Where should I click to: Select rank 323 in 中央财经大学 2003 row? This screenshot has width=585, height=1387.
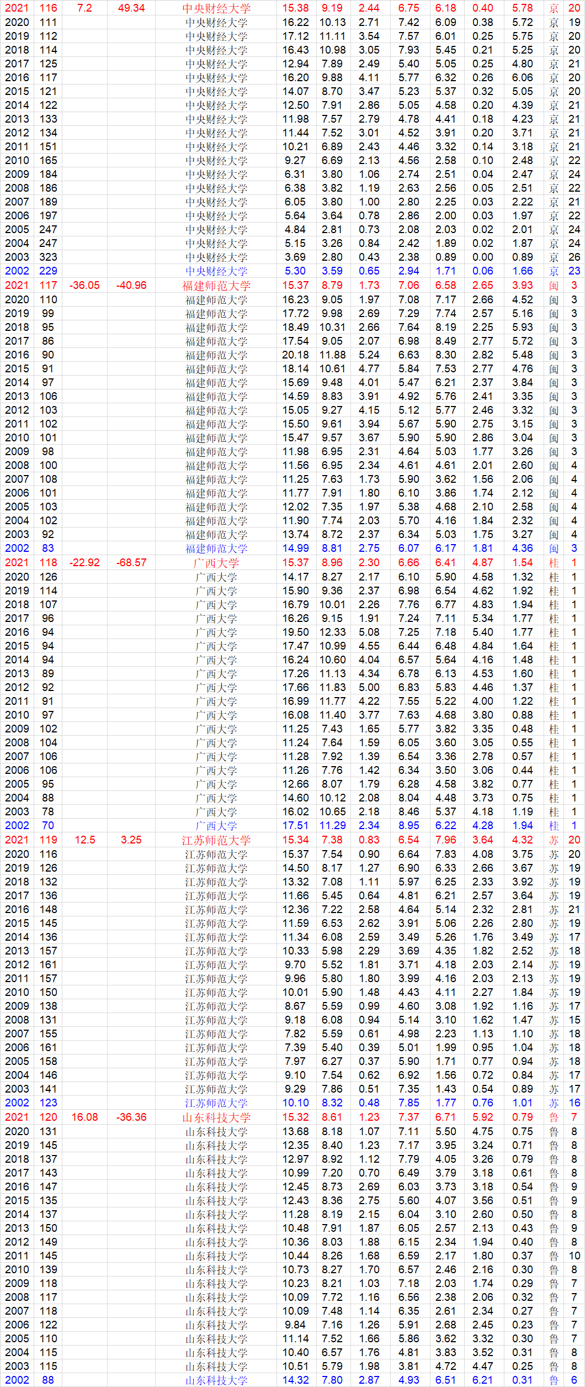point(48,257)
